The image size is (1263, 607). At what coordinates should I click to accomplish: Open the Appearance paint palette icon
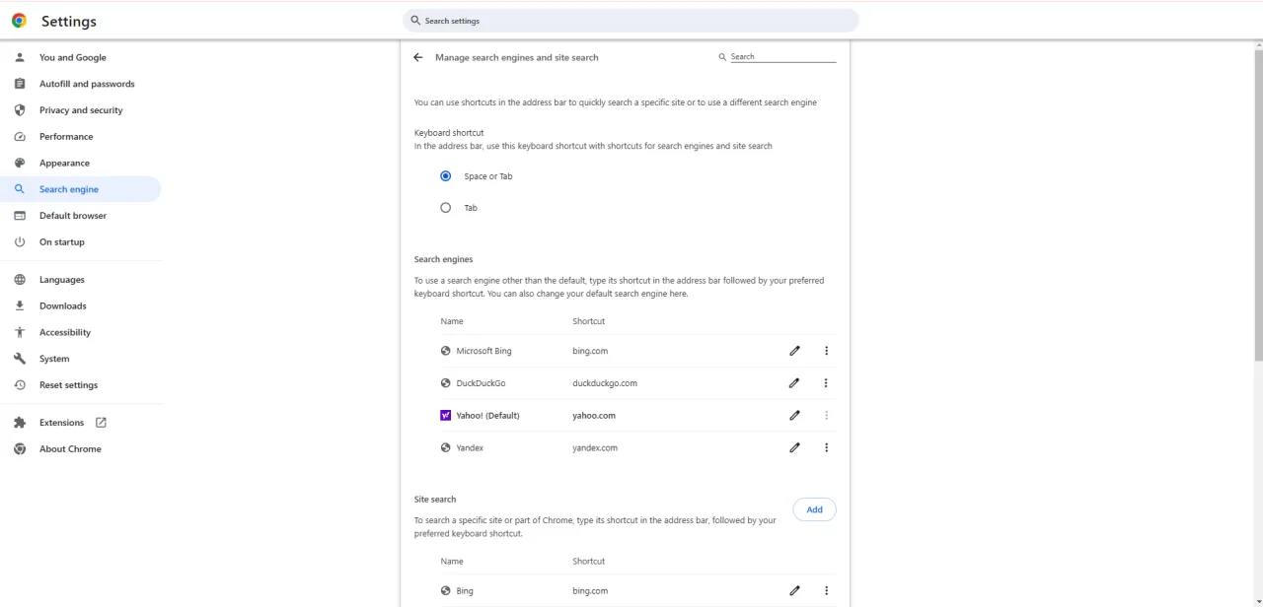tap(21, 163)
